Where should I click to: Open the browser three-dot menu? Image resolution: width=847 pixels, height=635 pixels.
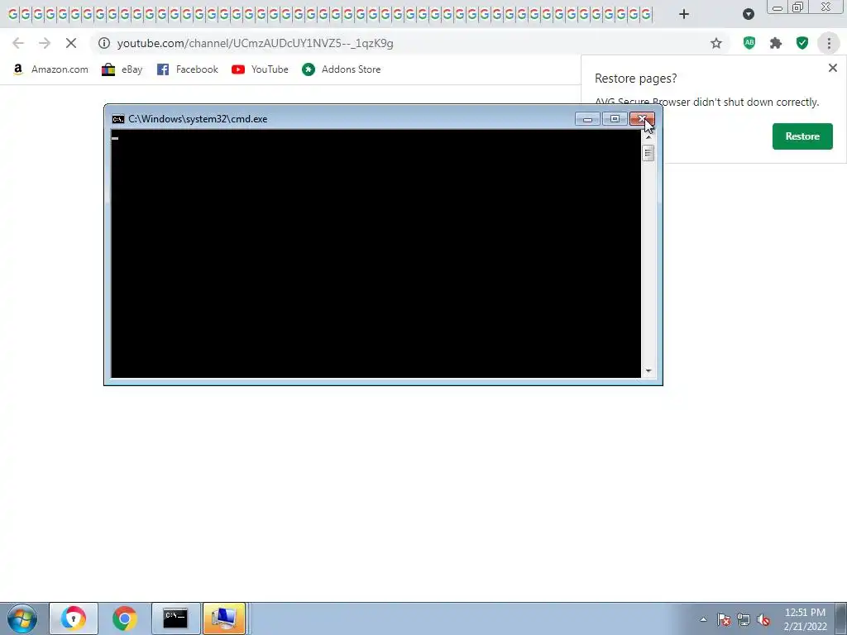click(x=829, y=43)
